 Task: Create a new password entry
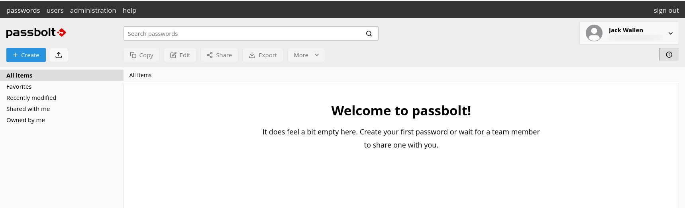click(x=26, y=55)
